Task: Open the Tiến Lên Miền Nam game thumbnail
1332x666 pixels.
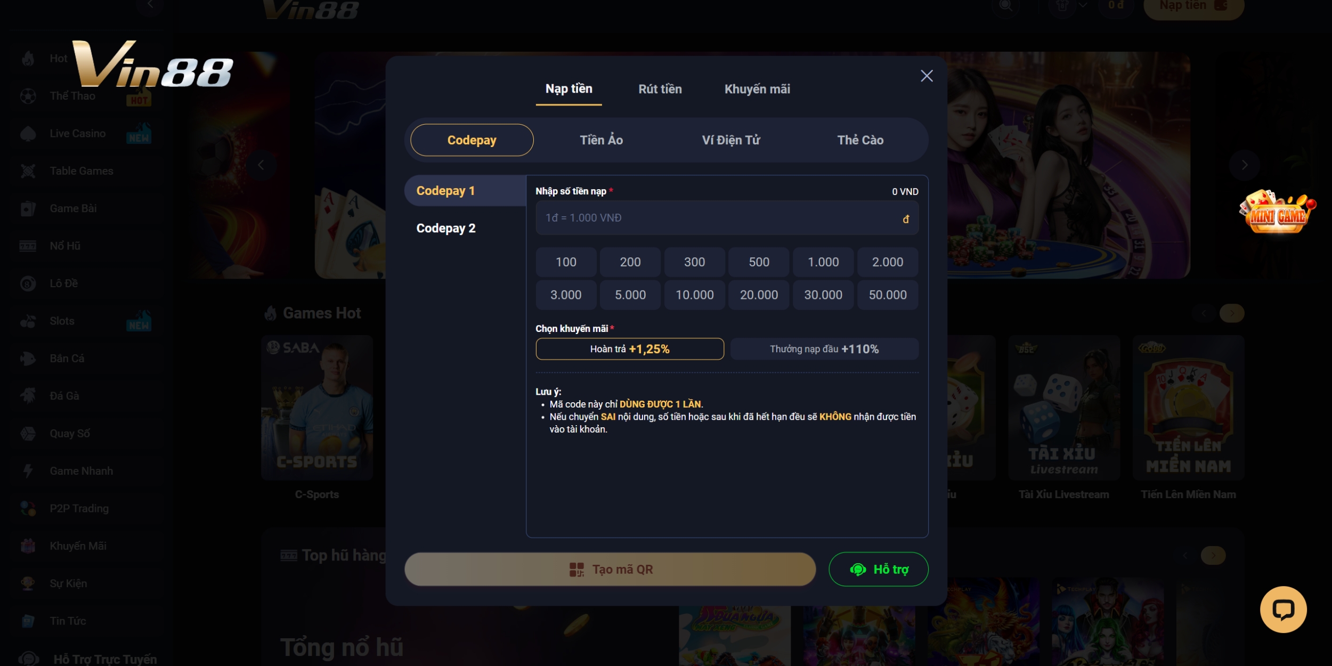Action: coord(1188,408)
